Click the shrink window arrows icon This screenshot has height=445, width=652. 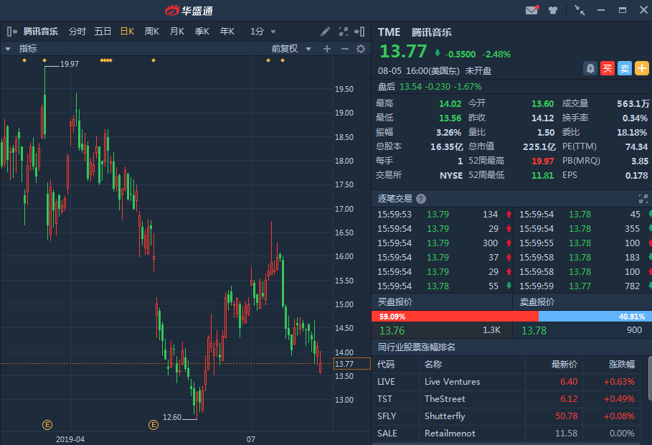(580, 10)
